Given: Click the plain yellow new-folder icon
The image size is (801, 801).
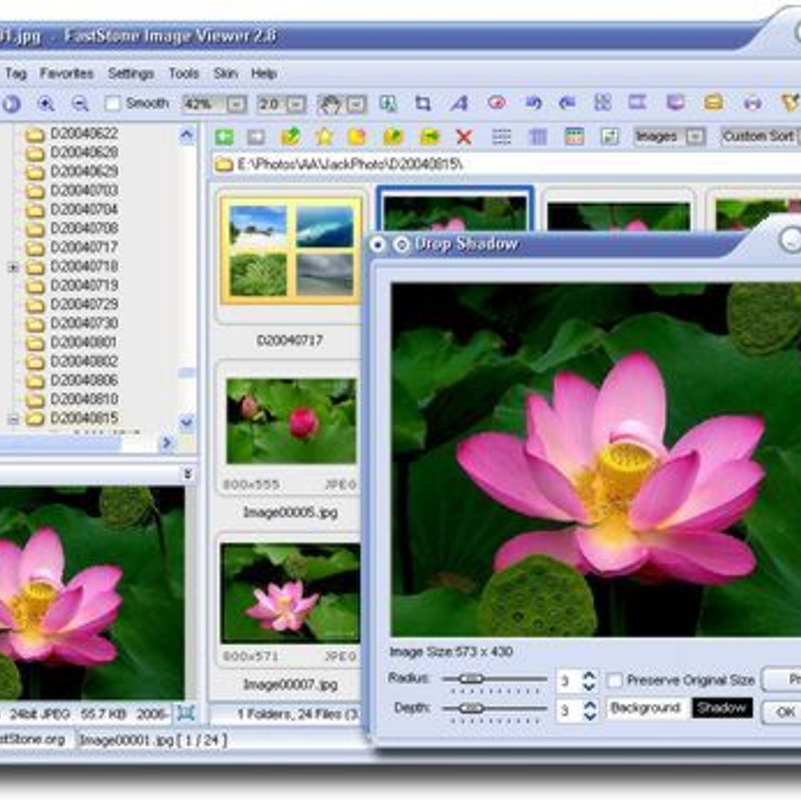Looking at the screenshot, I should (x=358, y=137).
